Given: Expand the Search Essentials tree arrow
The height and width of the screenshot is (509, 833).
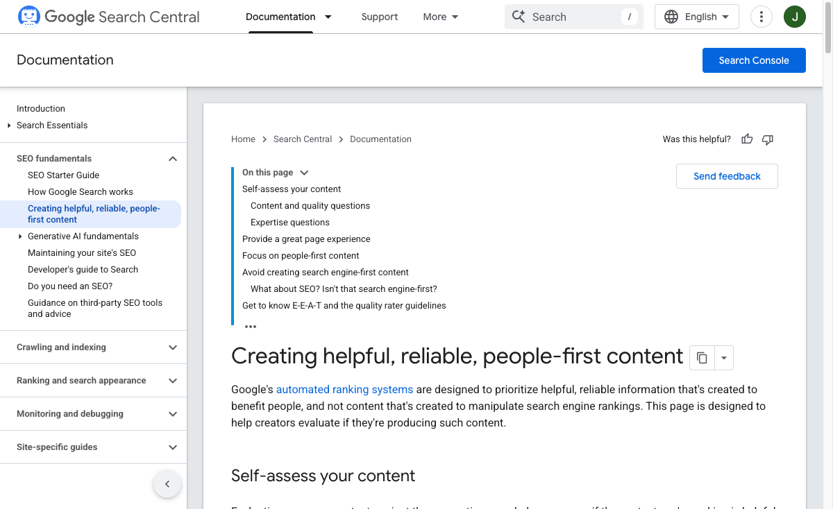Looking at the screenshot, I should click(x=9, y=126).
